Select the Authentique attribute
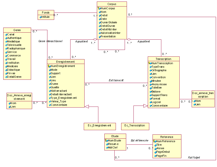Screen dimensions: 217x167 tap(14, 38)
